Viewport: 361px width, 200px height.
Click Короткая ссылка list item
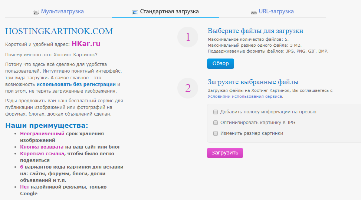[67, 157]
